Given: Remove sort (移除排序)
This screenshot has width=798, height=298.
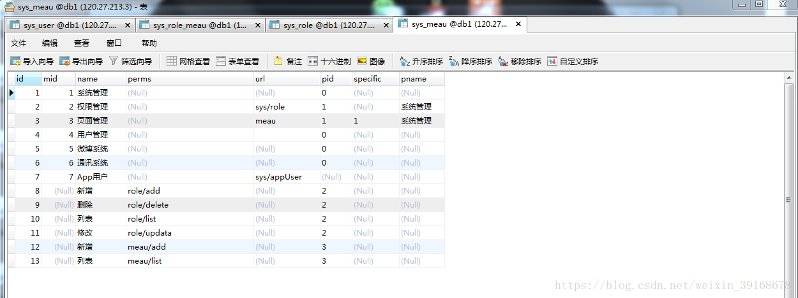Looking at the screenshot, I should click(520, 62).
